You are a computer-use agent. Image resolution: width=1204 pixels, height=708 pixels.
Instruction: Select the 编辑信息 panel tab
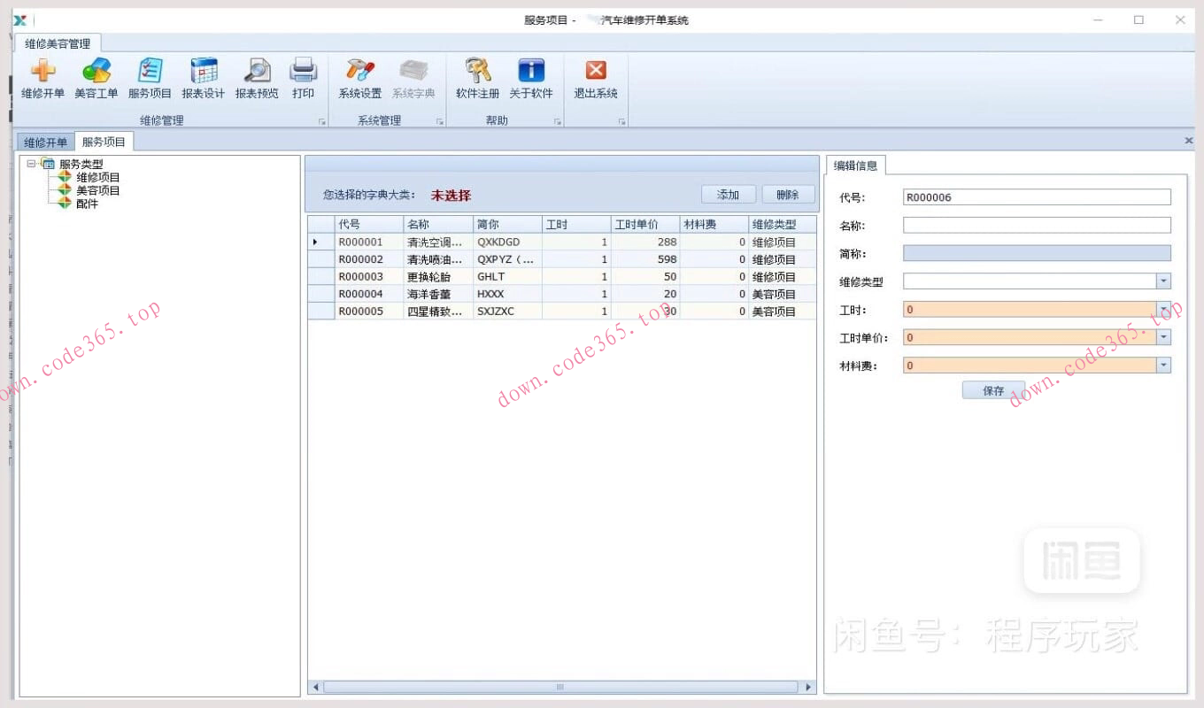855,165
